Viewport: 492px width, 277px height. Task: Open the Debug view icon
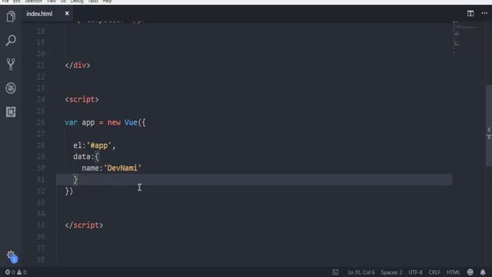[11, 88]
